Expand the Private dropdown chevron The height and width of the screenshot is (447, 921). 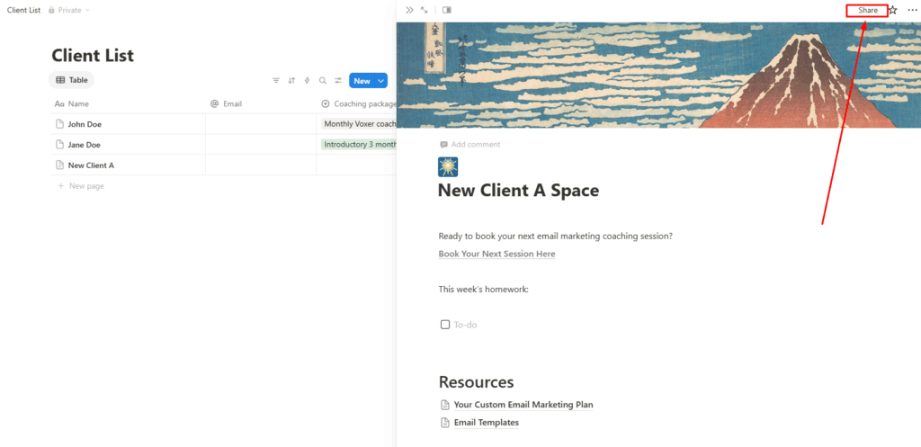[87, 11]
